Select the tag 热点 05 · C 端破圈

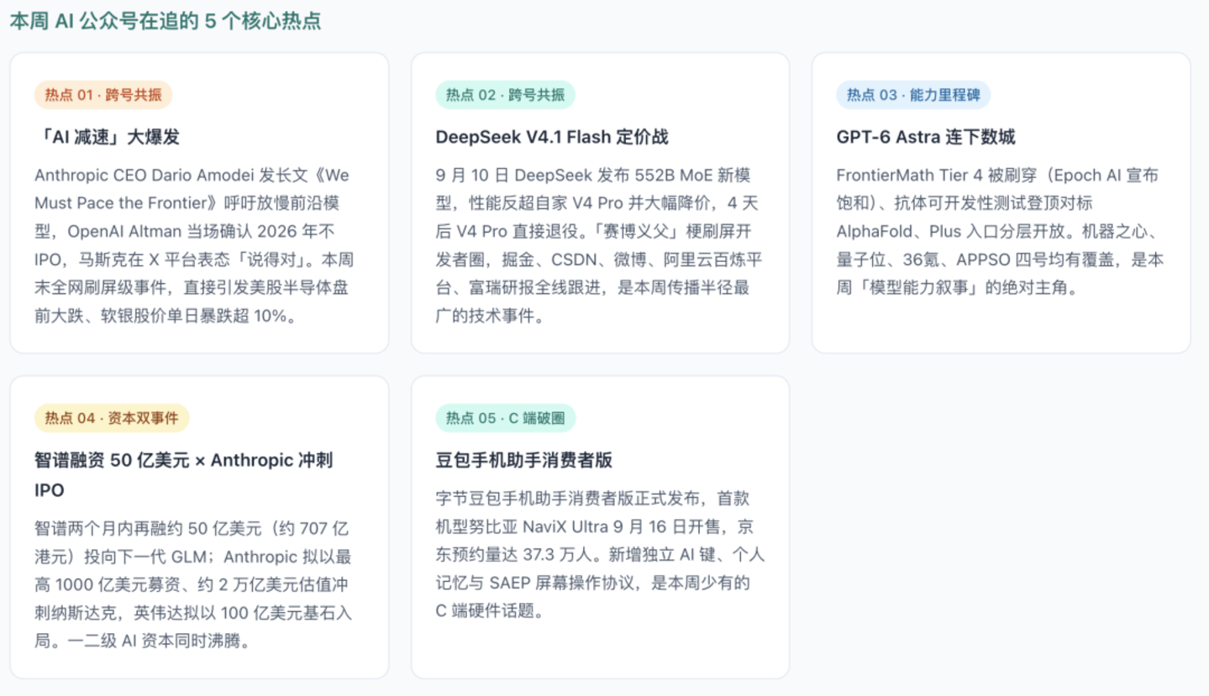[x=506, y=418]
